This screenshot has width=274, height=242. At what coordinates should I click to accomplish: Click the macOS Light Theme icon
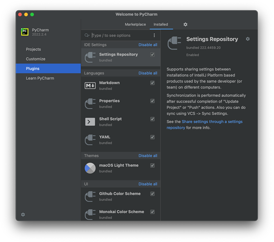90,168
